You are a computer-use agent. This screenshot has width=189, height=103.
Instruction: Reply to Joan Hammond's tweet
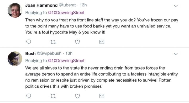tap(29, 42)
